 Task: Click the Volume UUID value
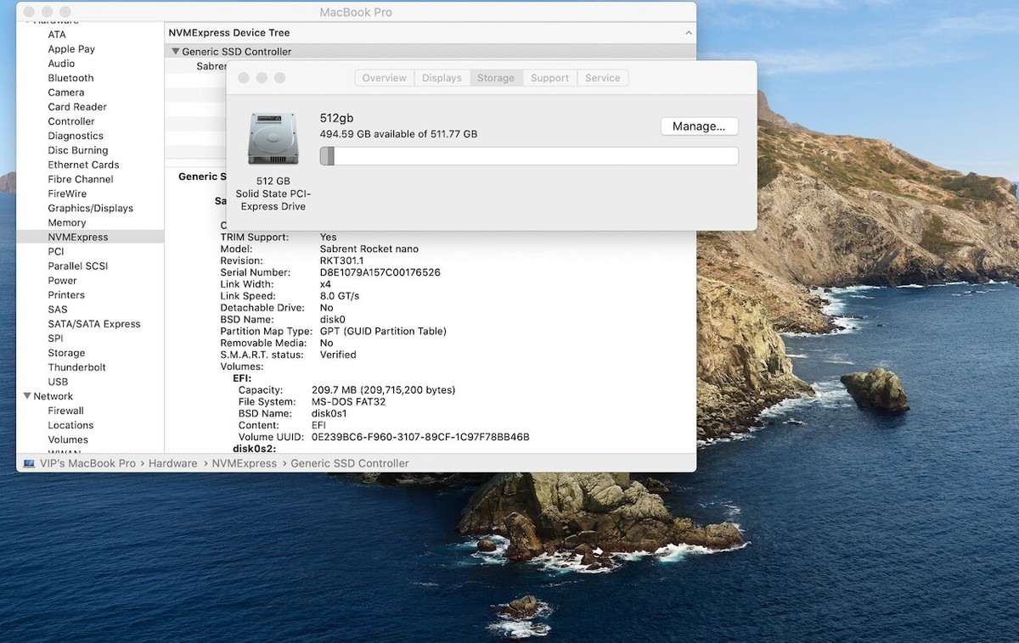(420, 437)
